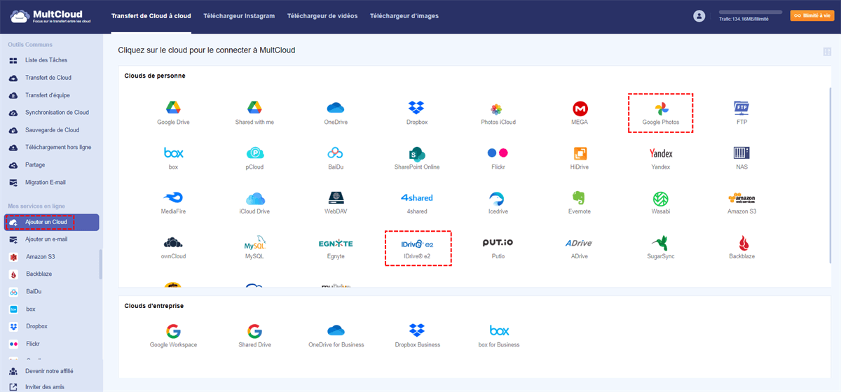841x392 pixels.
Task: Pick the pCloud service
Action: [254, 158]
